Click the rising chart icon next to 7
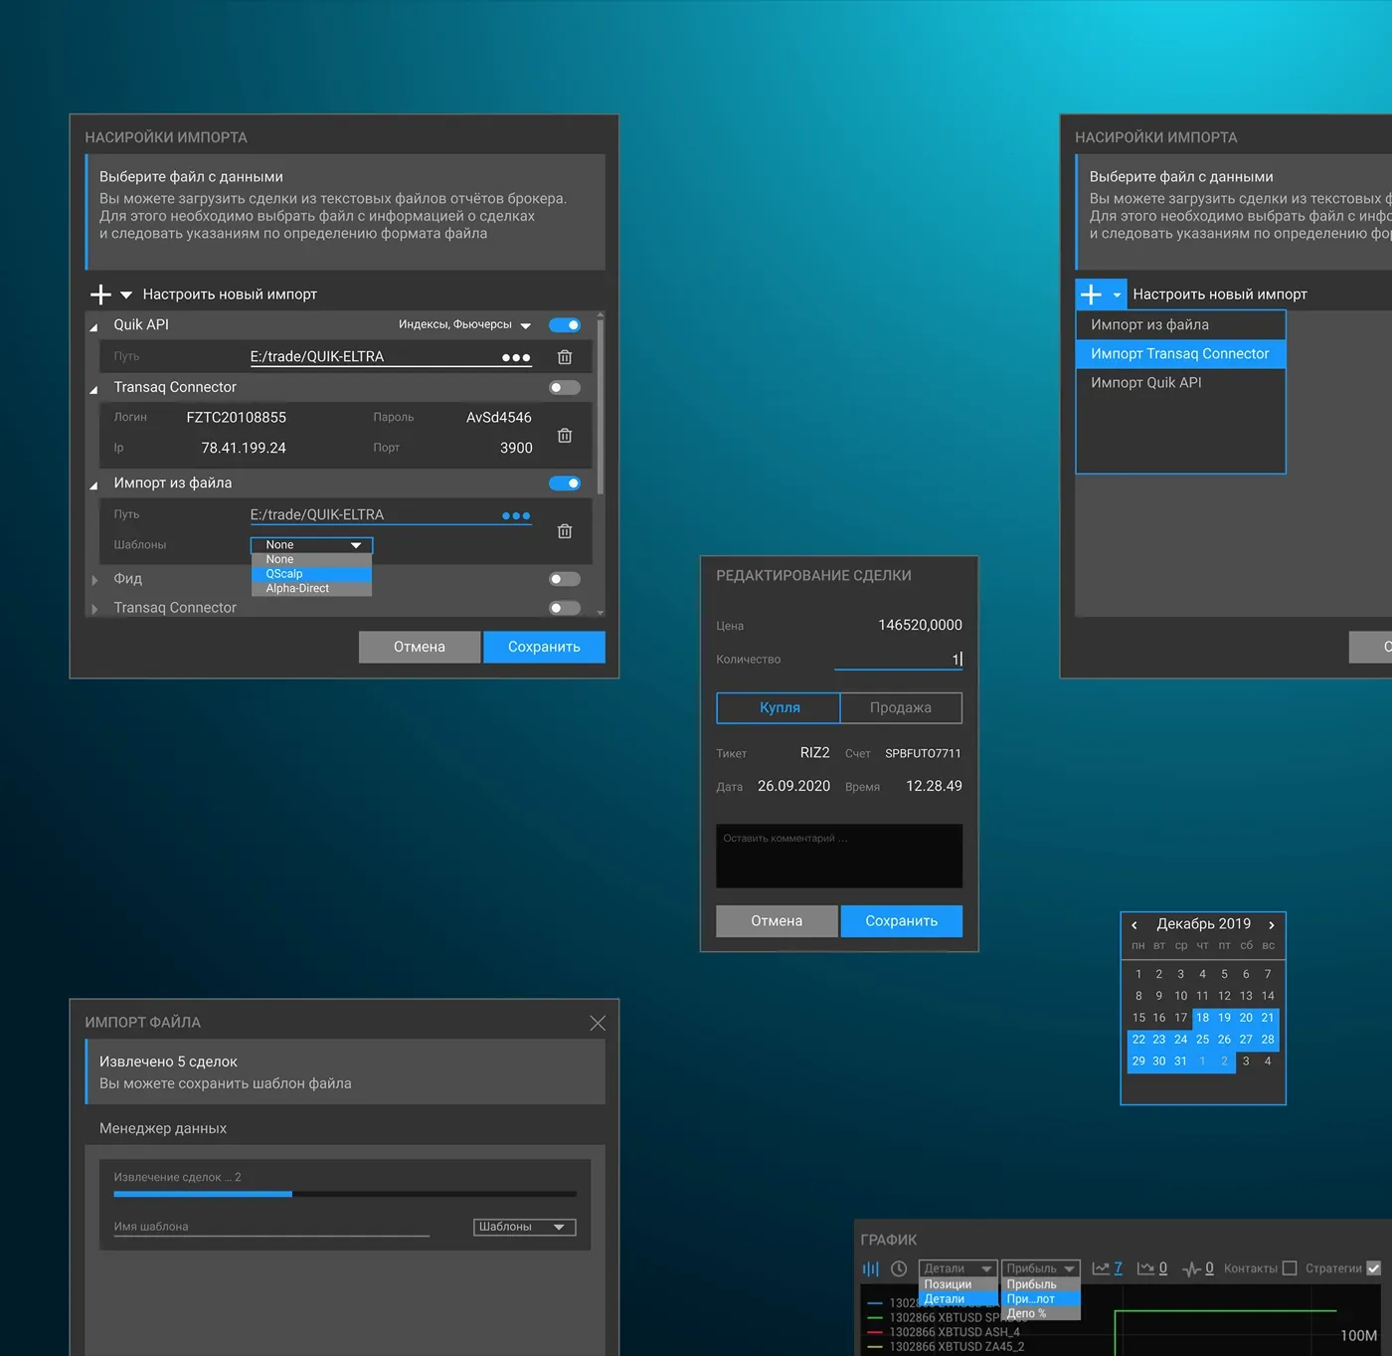This screenshot has width=1392, height=1356. pyautogui.click(x=1101, y=1268)
